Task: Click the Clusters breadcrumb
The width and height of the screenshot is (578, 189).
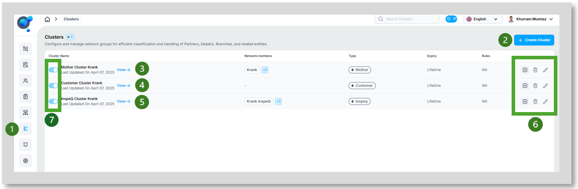Action: (x=71, y=19)
